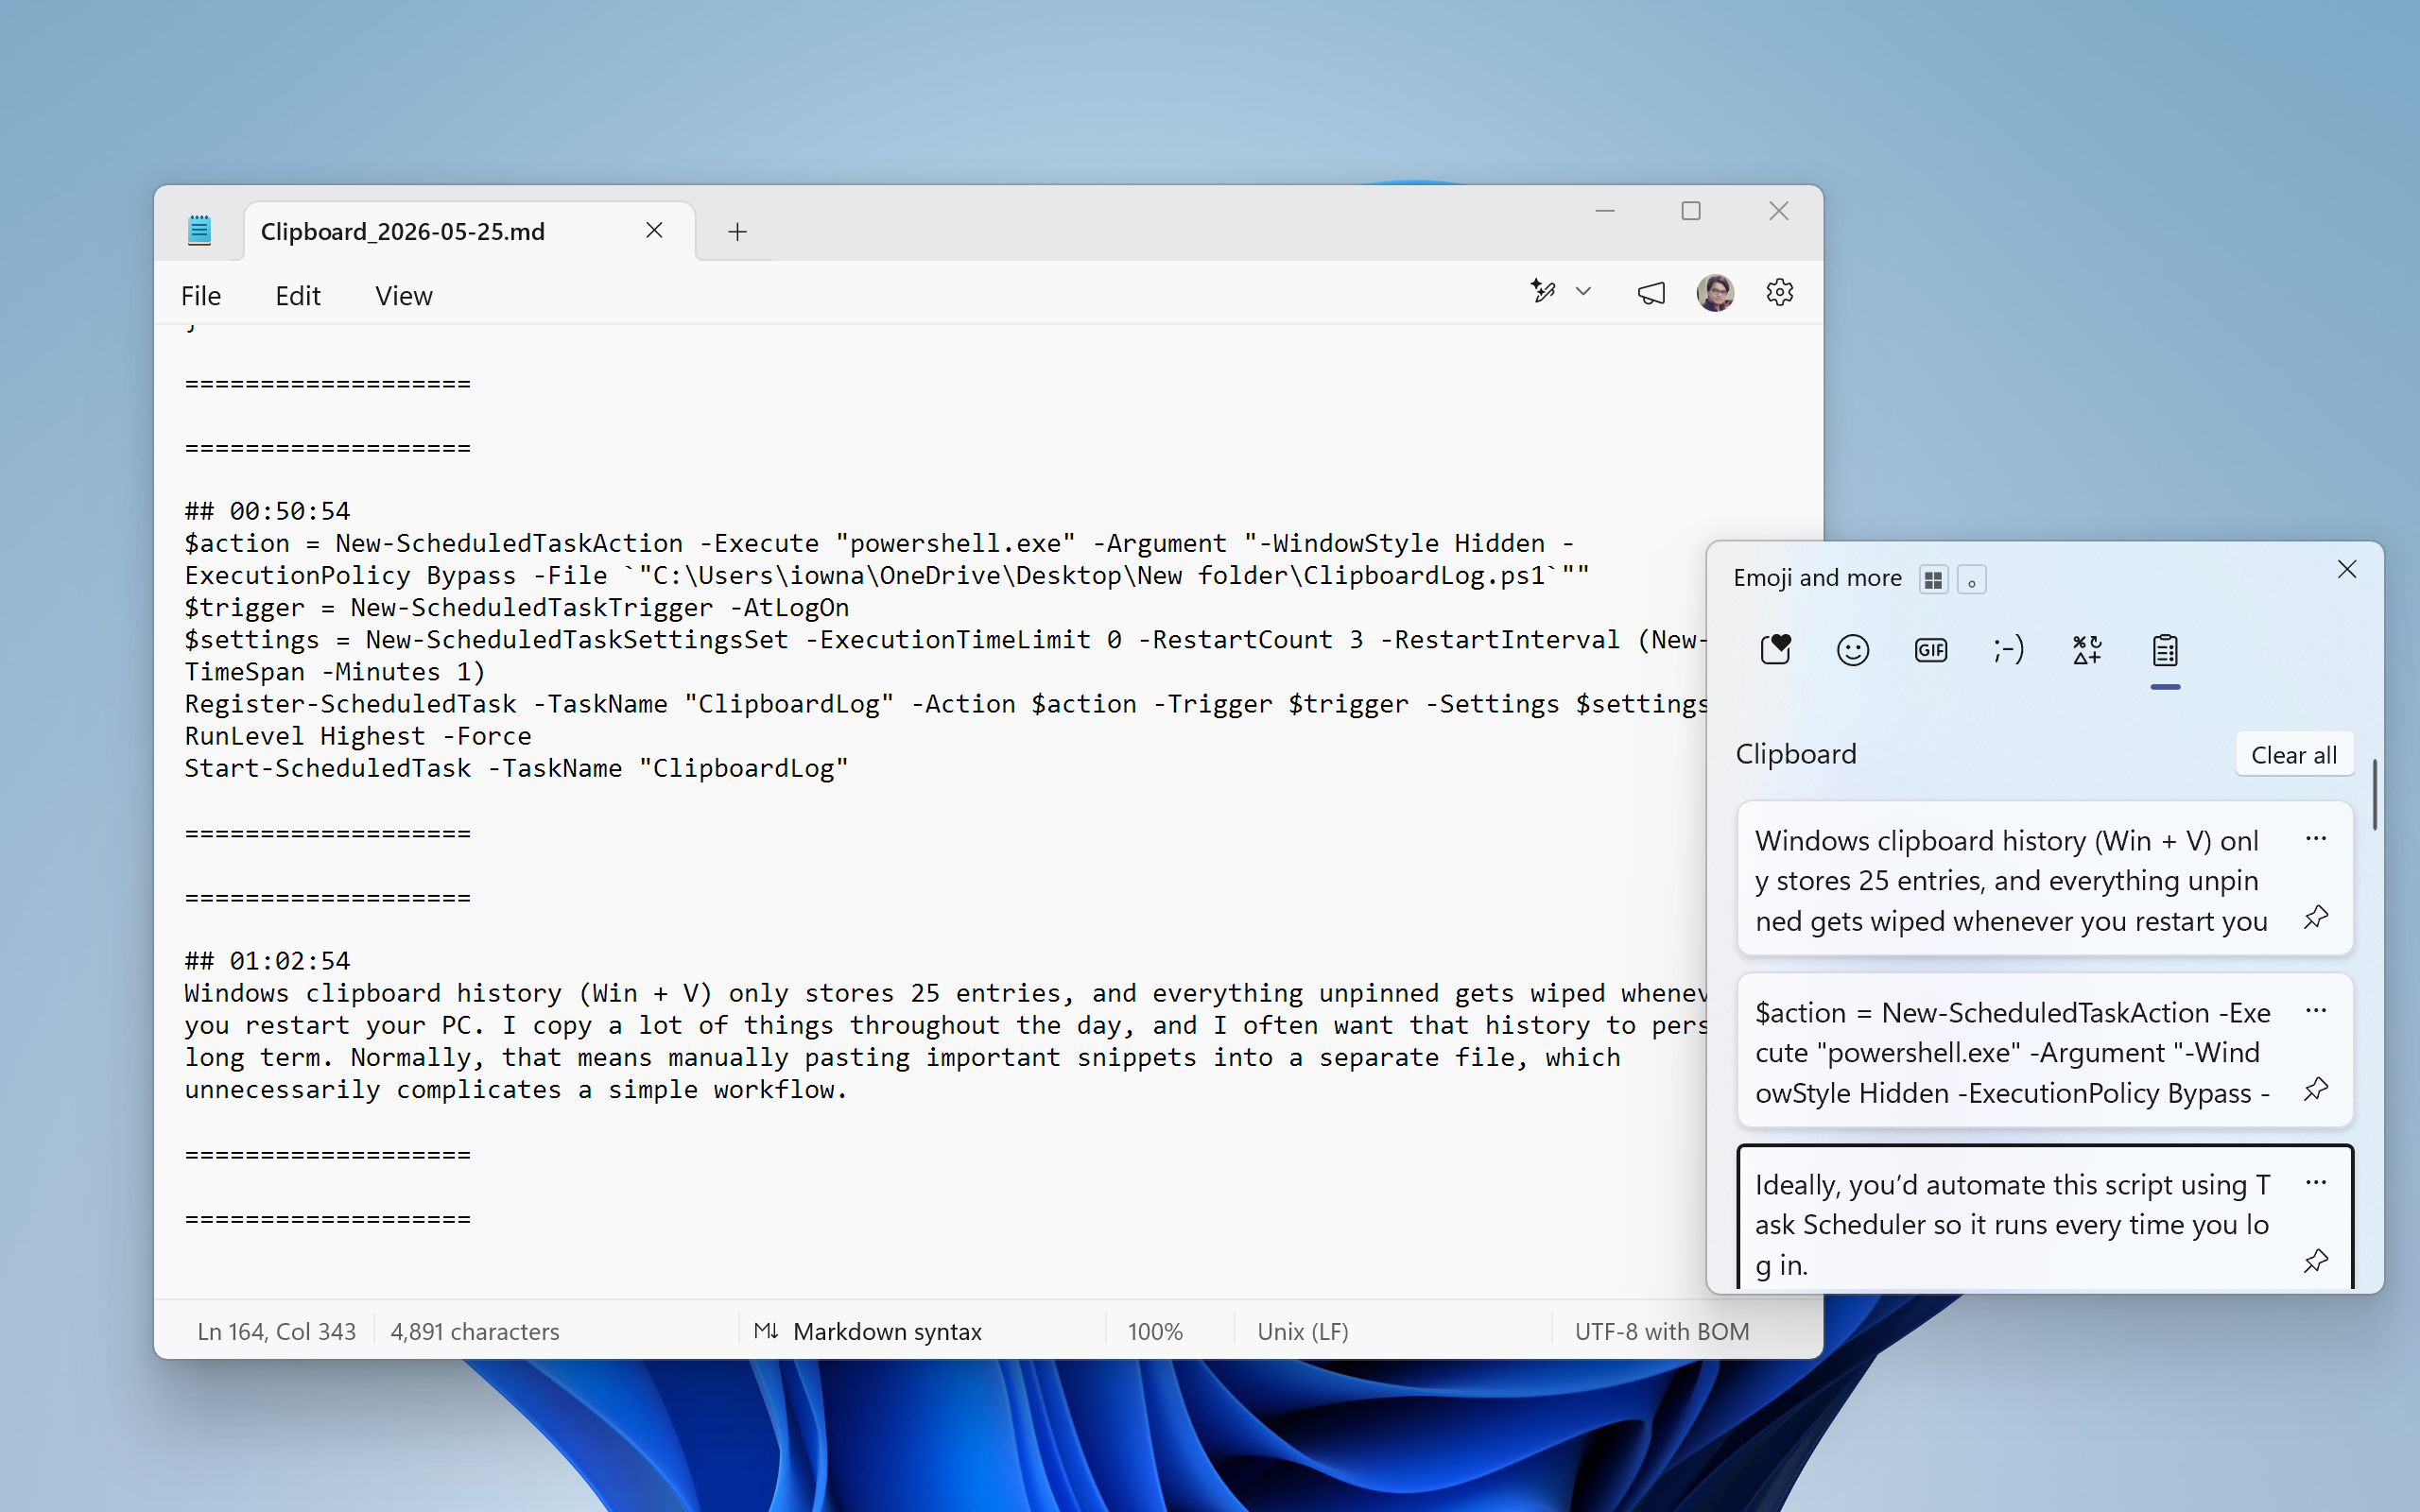Click the Notepad app icon
Image resolution: width=2420 pixels, height=1512 pixels.
coord(199,230)
